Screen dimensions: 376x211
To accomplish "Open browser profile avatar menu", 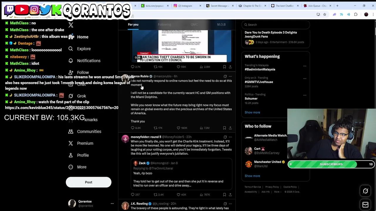I will pyautogui.click(x=366, y=14).
